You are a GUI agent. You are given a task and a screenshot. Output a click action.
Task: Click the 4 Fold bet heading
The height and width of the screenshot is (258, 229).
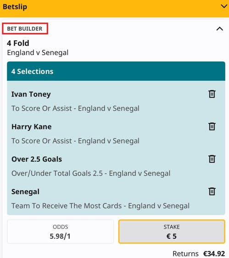[18, 43]
